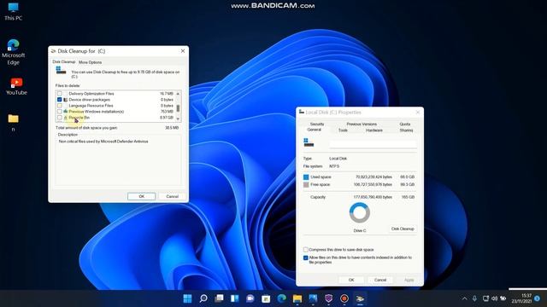
Task: Click the Description text in Disk Cleanup
Action: click(x=103, y=142)
